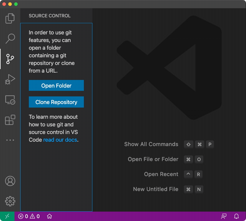Click the O key hint for Open File
The width and height of the screenshot is (246, 221).
199,159
